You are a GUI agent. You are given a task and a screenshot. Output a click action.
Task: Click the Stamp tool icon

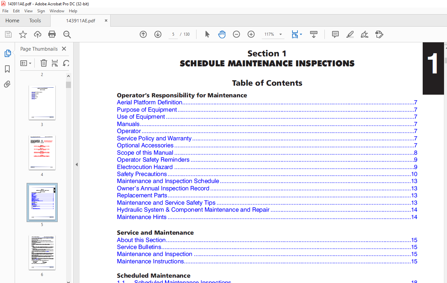point(379,34)
